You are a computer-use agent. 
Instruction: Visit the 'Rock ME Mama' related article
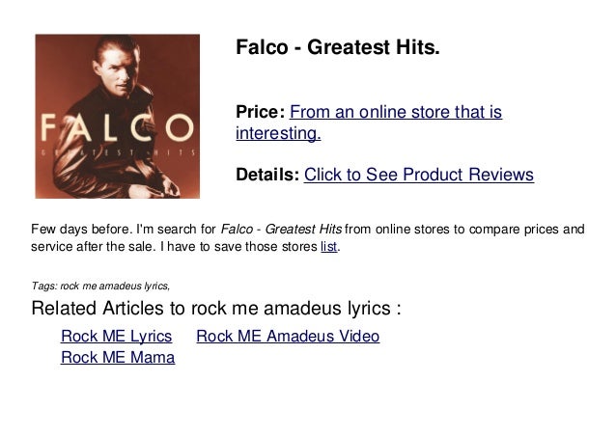118,357
